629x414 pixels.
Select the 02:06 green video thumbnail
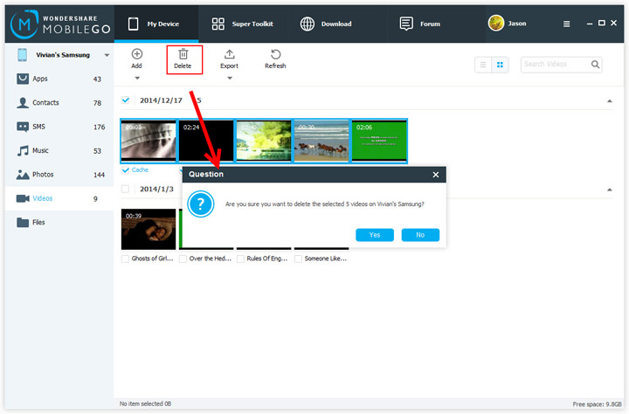pos(379,141)
